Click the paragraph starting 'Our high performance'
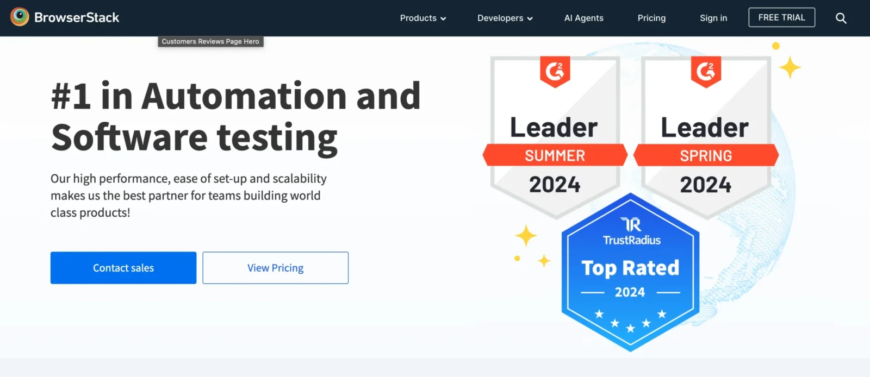Screen dimensions: 870x377 [x=189, y=196]
